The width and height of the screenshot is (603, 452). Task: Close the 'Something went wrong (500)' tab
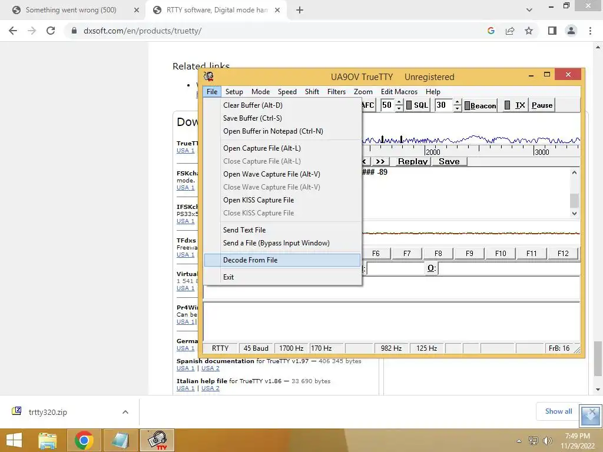pyautogui.click(x=137, y=11)
